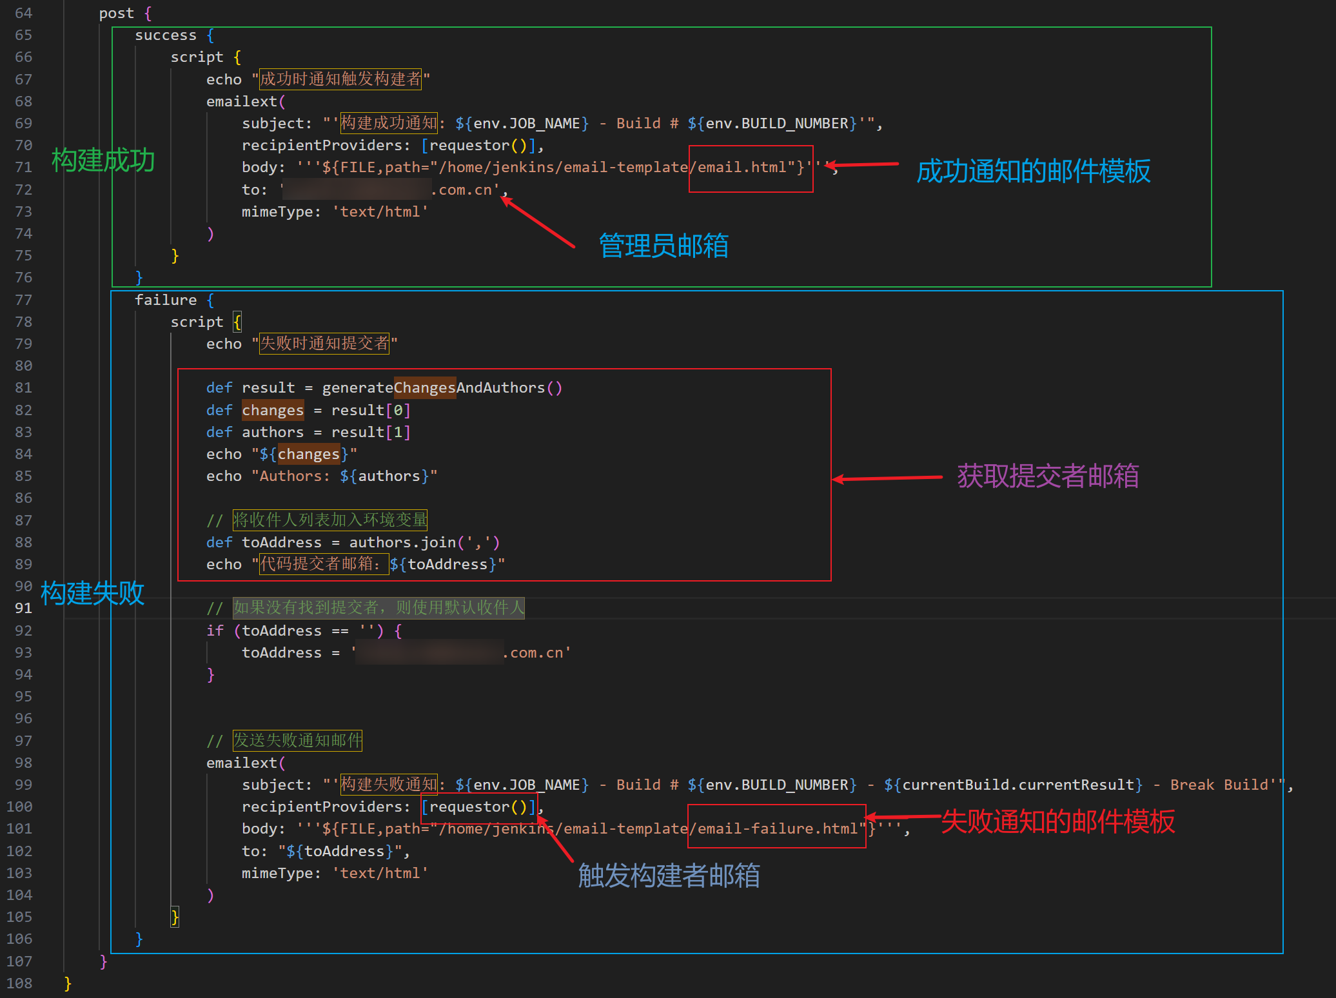Click the 'email.html' text in the red box
This screenshot has width=1336, height=998.
point(742,168)
